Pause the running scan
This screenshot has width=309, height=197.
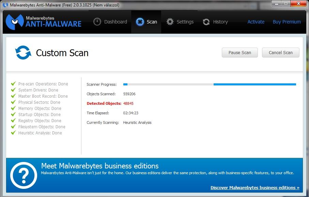(240, 52)
